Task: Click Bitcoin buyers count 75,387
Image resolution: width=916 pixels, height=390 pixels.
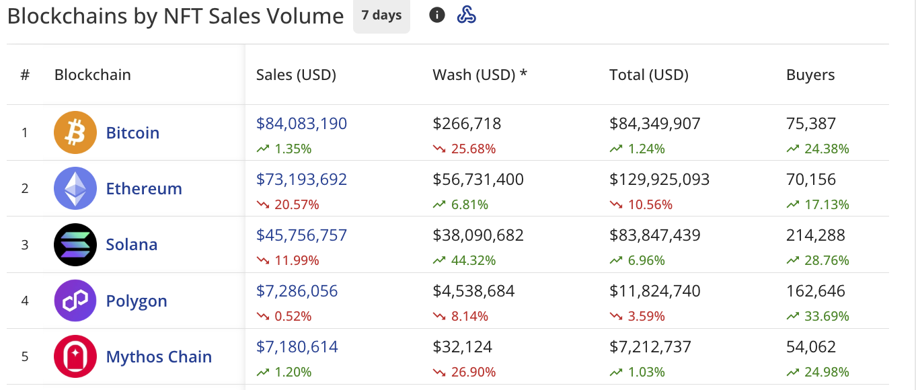Action: (x=811, y=124)
